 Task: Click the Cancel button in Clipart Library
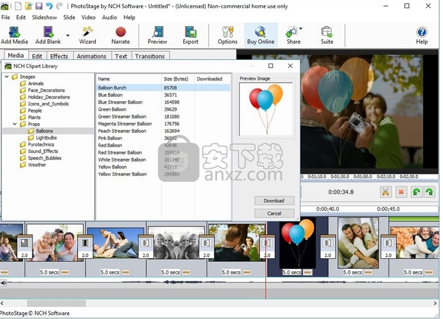point(274,214)
